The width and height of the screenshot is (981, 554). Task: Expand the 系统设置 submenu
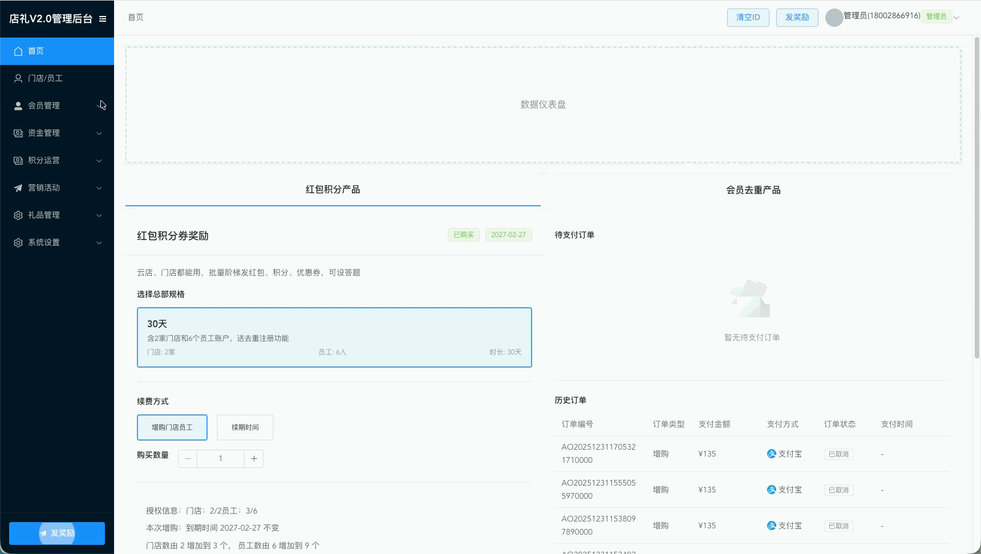(99, 243)
